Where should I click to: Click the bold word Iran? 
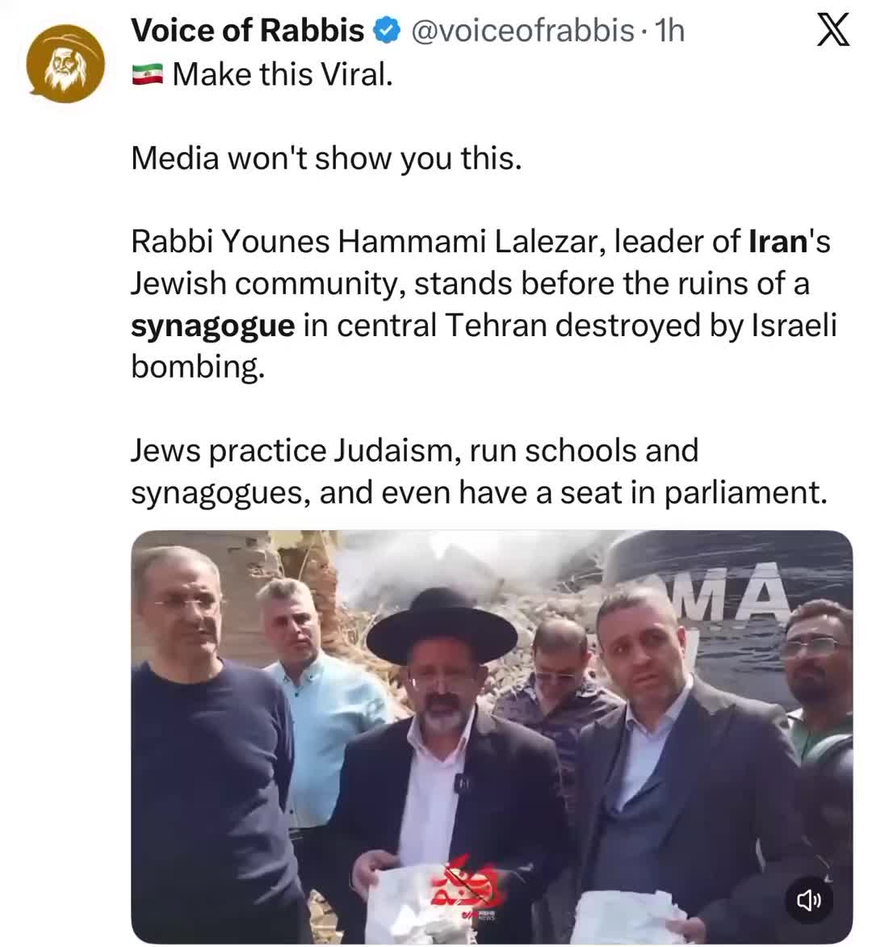coord(778,242)
